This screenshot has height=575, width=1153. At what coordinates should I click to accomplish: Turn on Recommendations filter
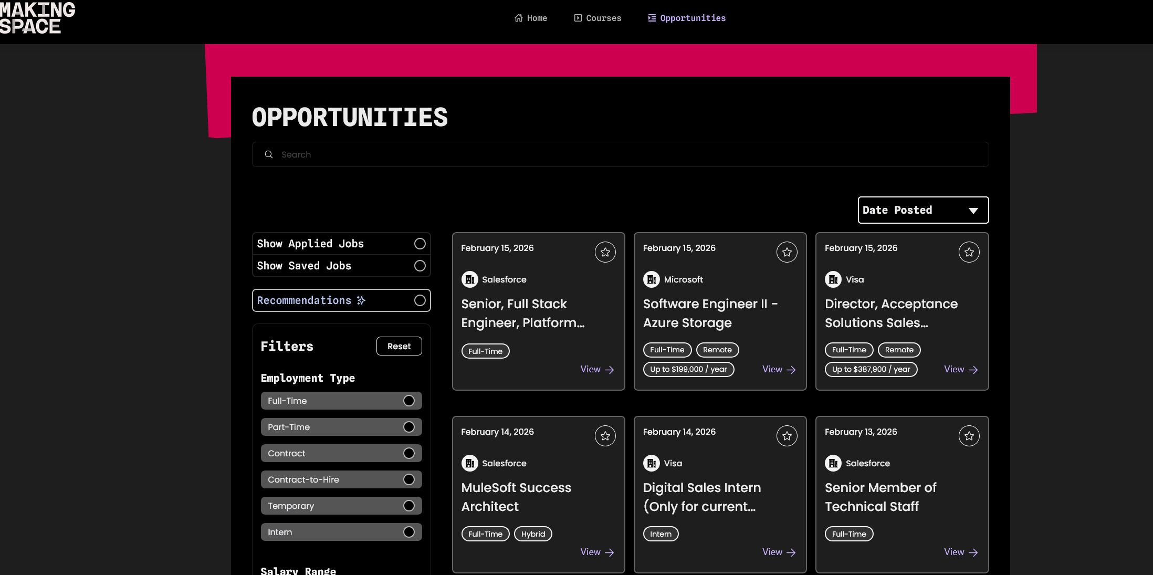420,300
